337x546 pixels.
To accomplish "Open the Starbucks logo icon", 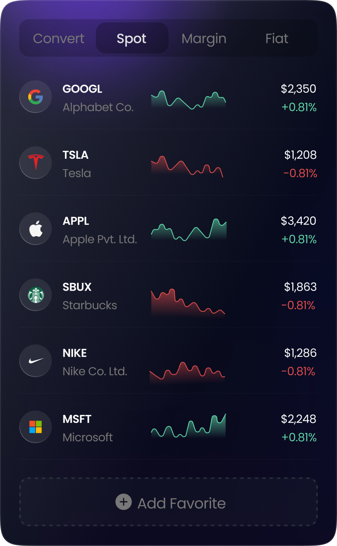I will click(x=35, y=295).
